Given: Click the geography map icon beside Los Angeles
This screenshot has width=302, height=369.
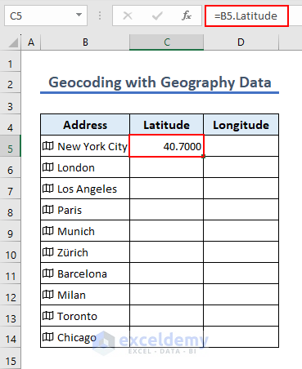Looking at the screenshot, I should pos(48,189).
